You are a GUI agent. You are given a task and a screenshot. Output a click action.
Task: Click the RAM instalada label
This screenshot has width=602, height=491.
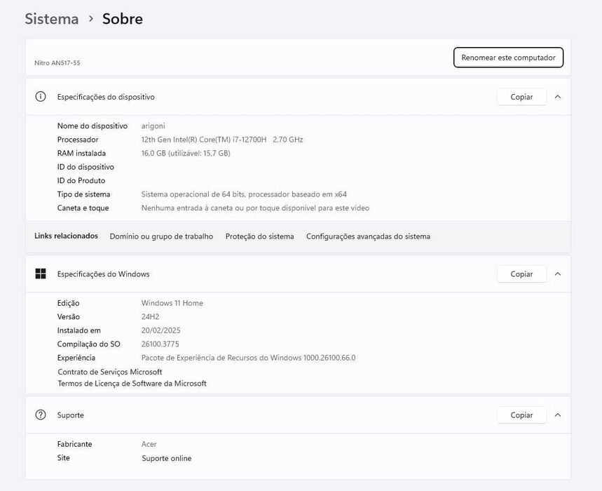[81, 154]
